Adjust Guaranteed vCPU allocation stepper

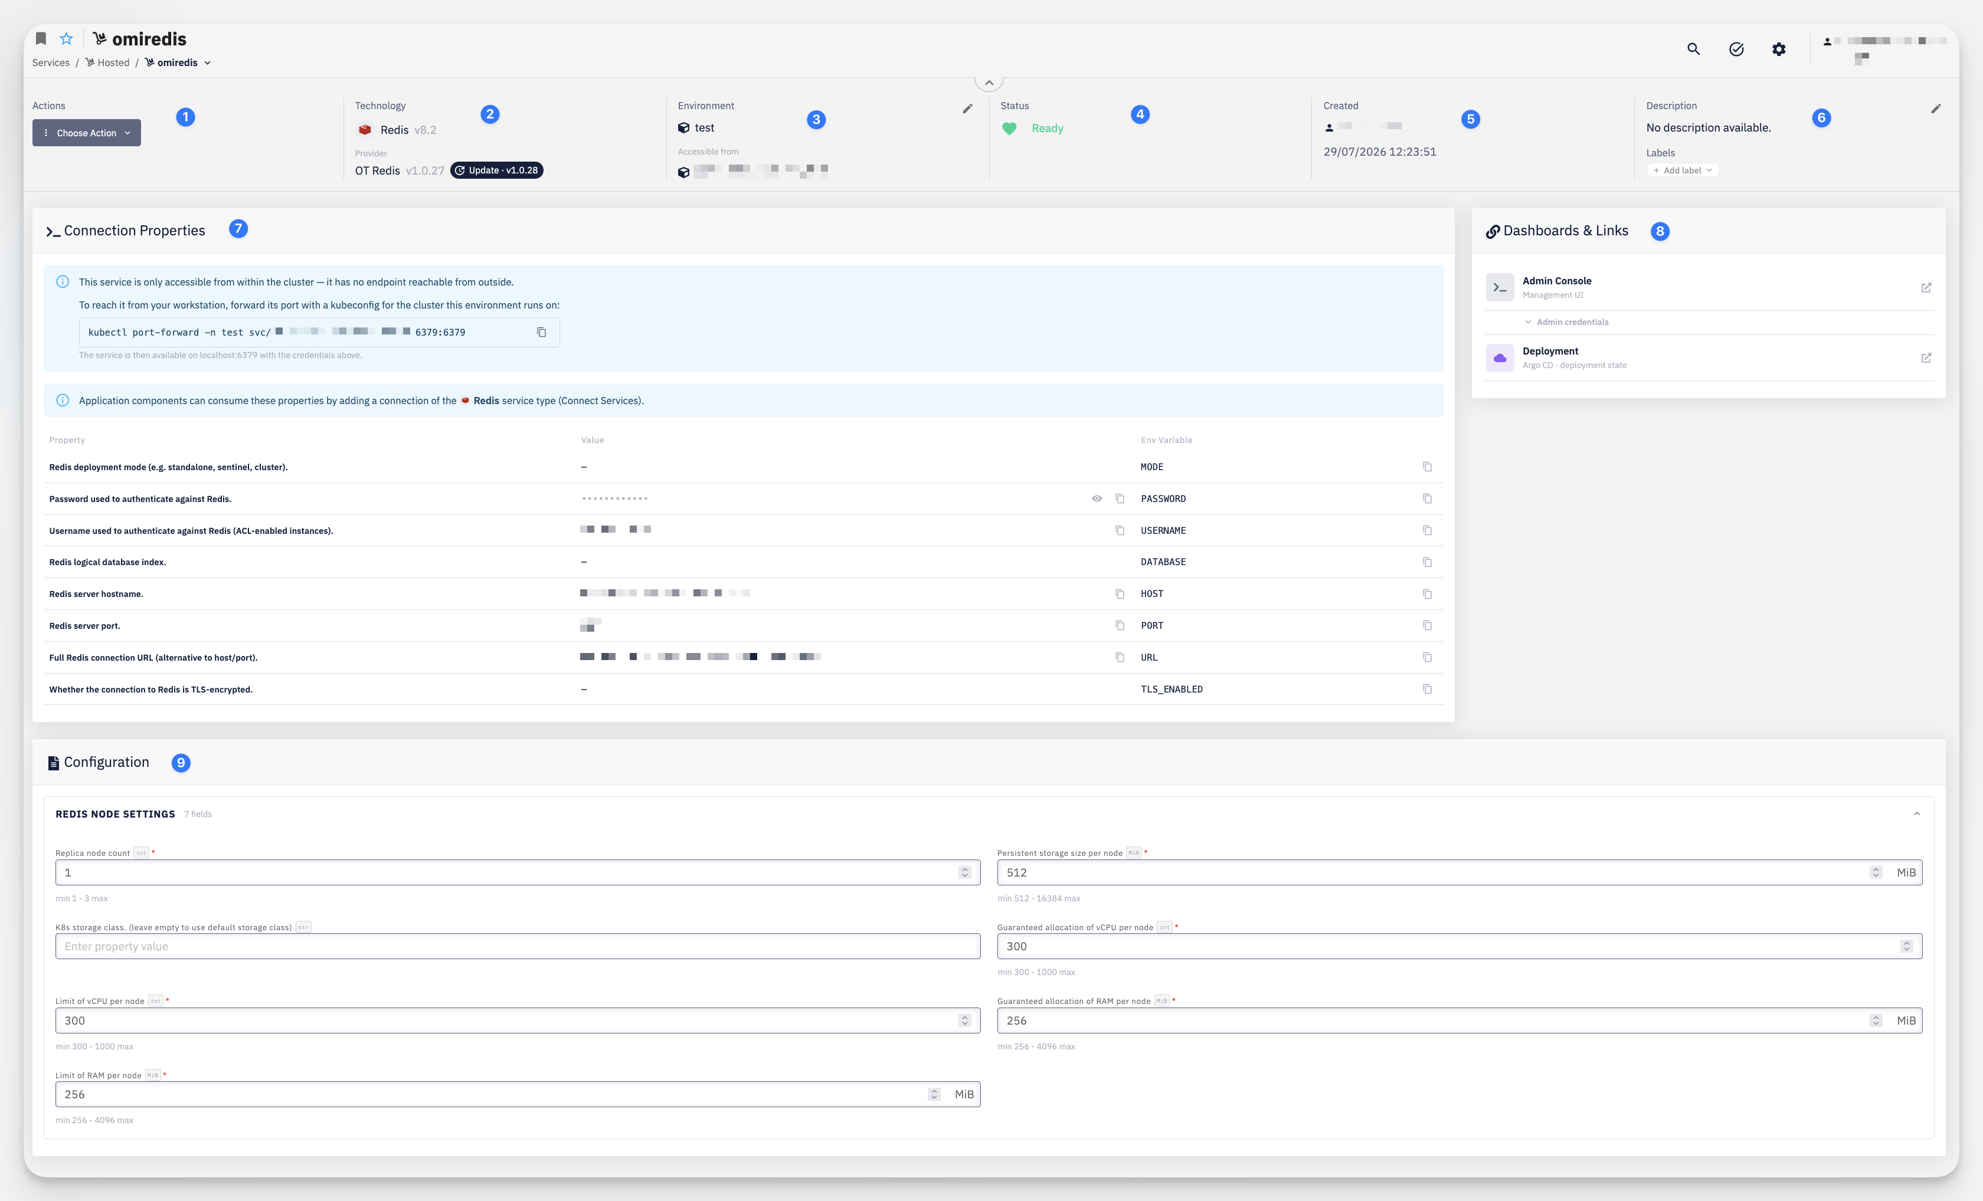coord(1906,947)
